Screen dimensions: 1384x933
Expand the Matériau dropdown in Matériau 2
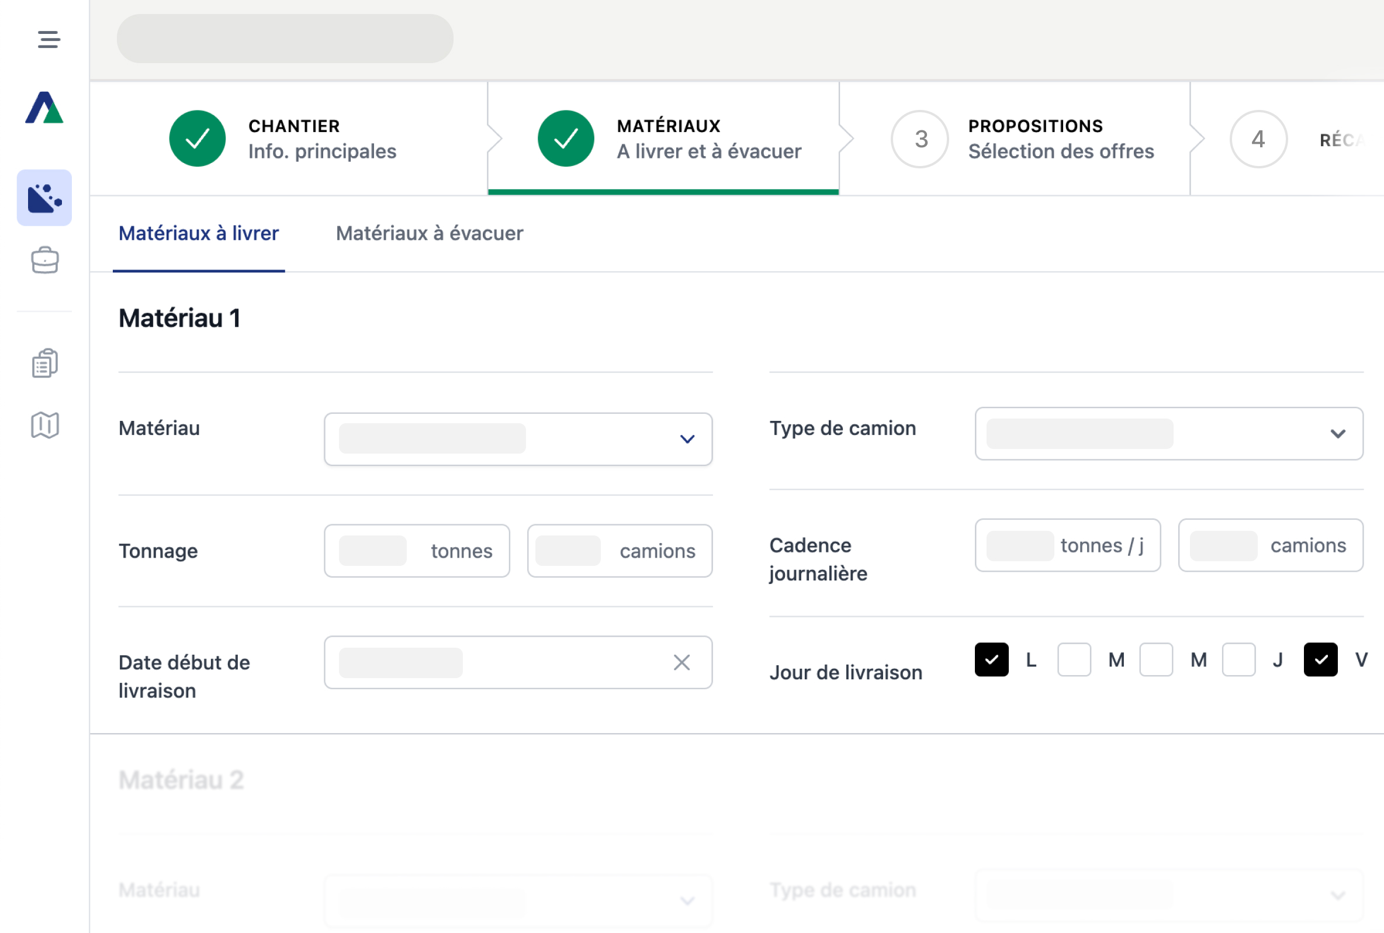tap(687, 901)
